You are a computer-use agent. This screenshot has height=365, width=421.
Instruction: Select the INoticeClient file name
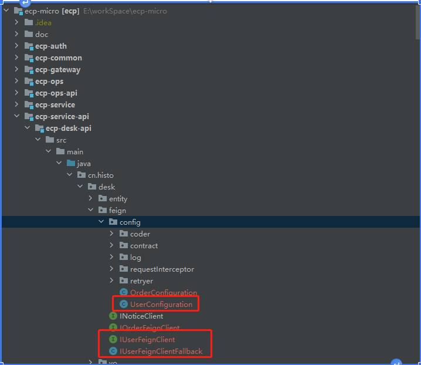click(141, 316)
